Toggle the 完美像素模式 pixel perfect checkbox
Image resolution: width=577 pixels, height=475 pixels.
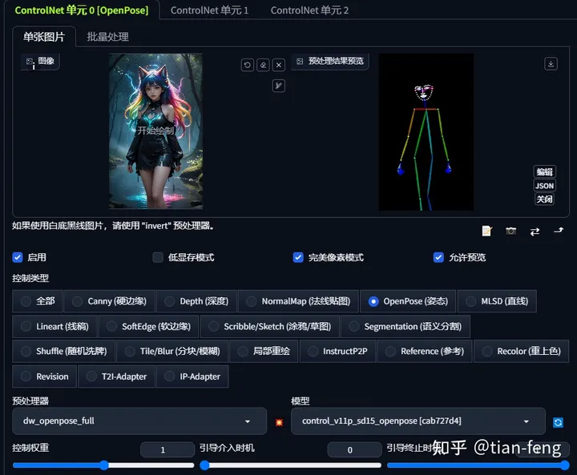[x=298, y=257]
